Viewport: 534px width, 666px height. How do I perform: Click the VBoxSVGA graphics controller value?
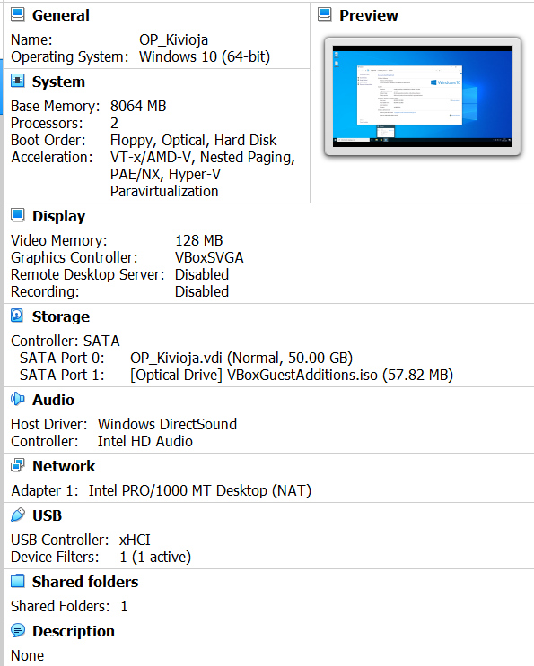[209, 257]
